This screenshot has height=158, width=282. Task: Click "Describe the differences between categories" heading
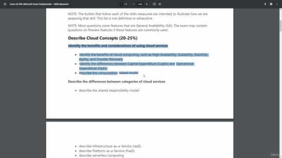tap(116, 82)
